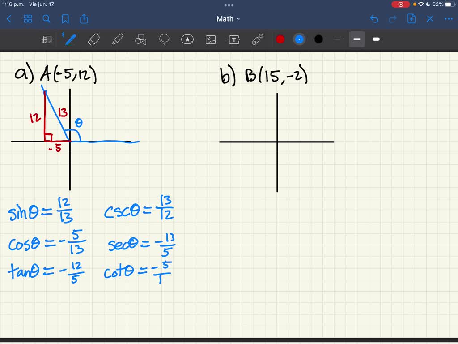Insert an image with the Photo tool
Image resolution: width=458 pixels, height=344 pixels.
click(211, 39)
